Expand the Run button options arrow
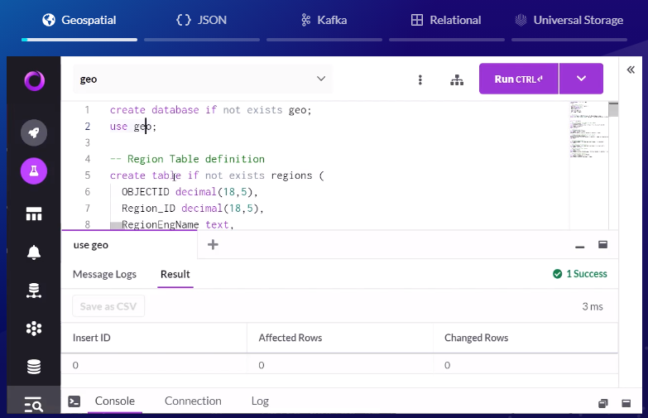Image resolution: width=648 pixels, height=418 pixels. (x=581, y=79)
